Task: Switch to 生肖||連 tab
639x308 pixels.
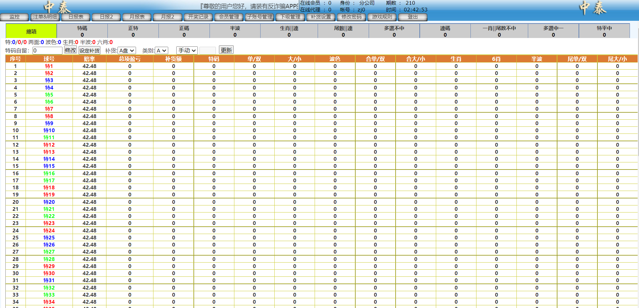Action: pos(289,31)
